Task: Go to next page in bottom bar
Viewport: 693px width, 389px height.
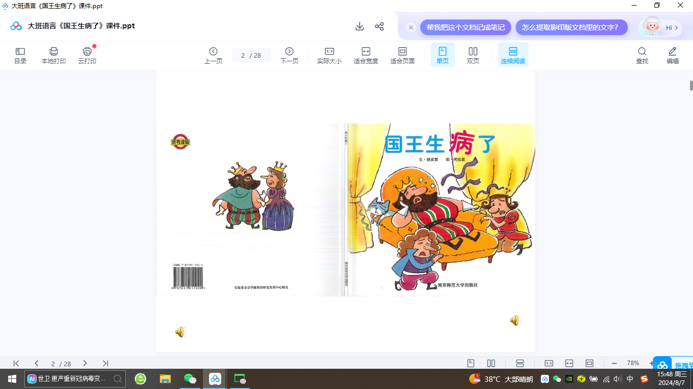Action: pyautogui.click(x=85, y=363)
